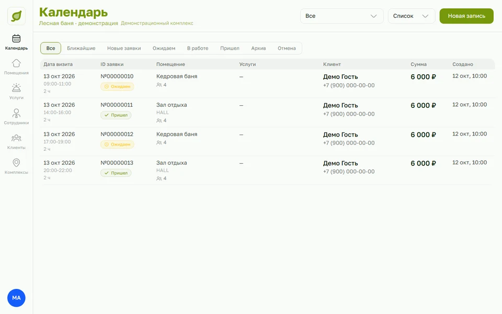This screenshot has width=502, height=314.
Task: Click Кедровая баня in row №00000010
Action: 177,76
